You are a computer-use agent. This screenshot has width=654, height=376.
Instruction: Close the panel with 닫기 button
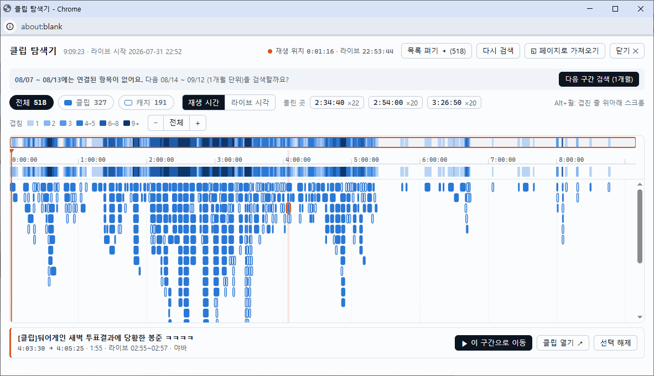627,51
